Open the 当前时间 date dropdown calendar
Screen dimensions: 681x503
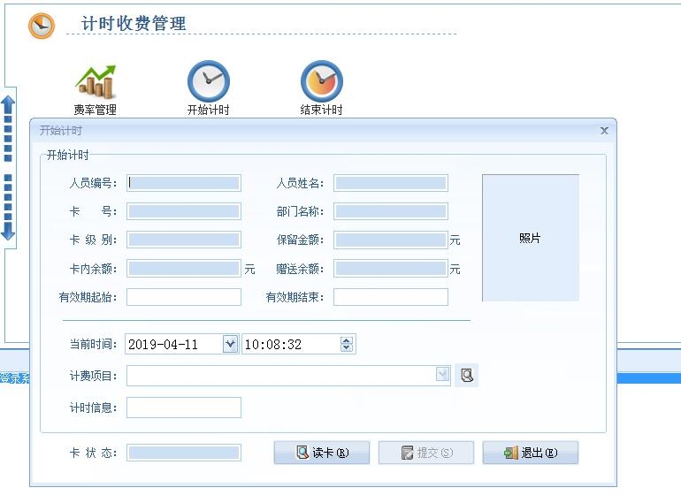coord(230,345)
